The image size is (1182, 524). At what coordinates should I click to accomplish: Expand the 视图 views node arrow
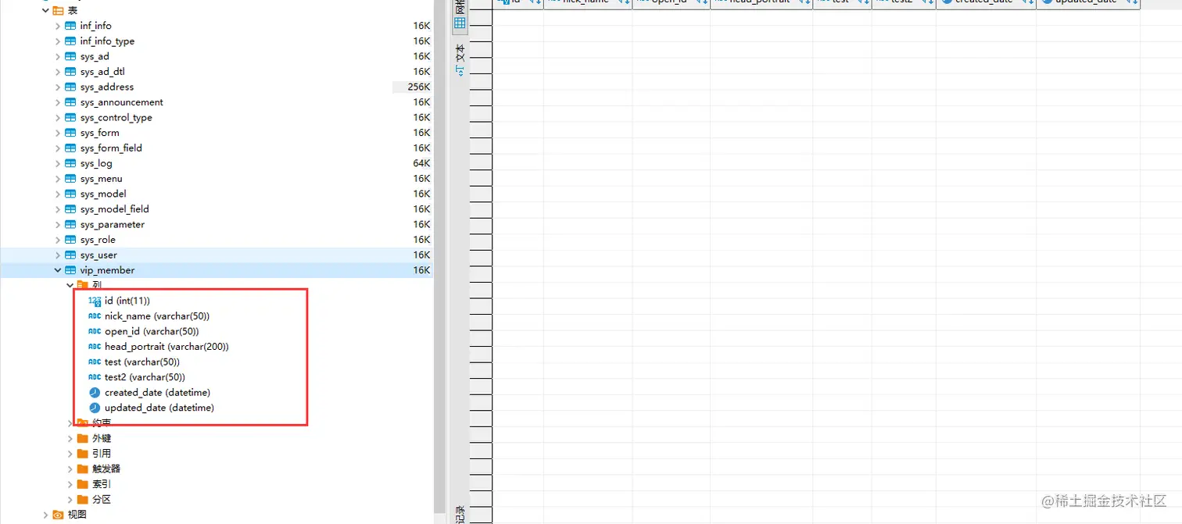pyautogui.click(x=45, y=515)
